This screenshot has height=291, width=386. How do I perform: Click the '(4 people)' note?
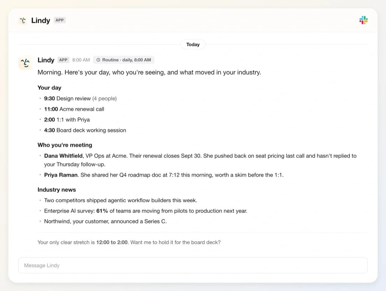click(104, 98)
